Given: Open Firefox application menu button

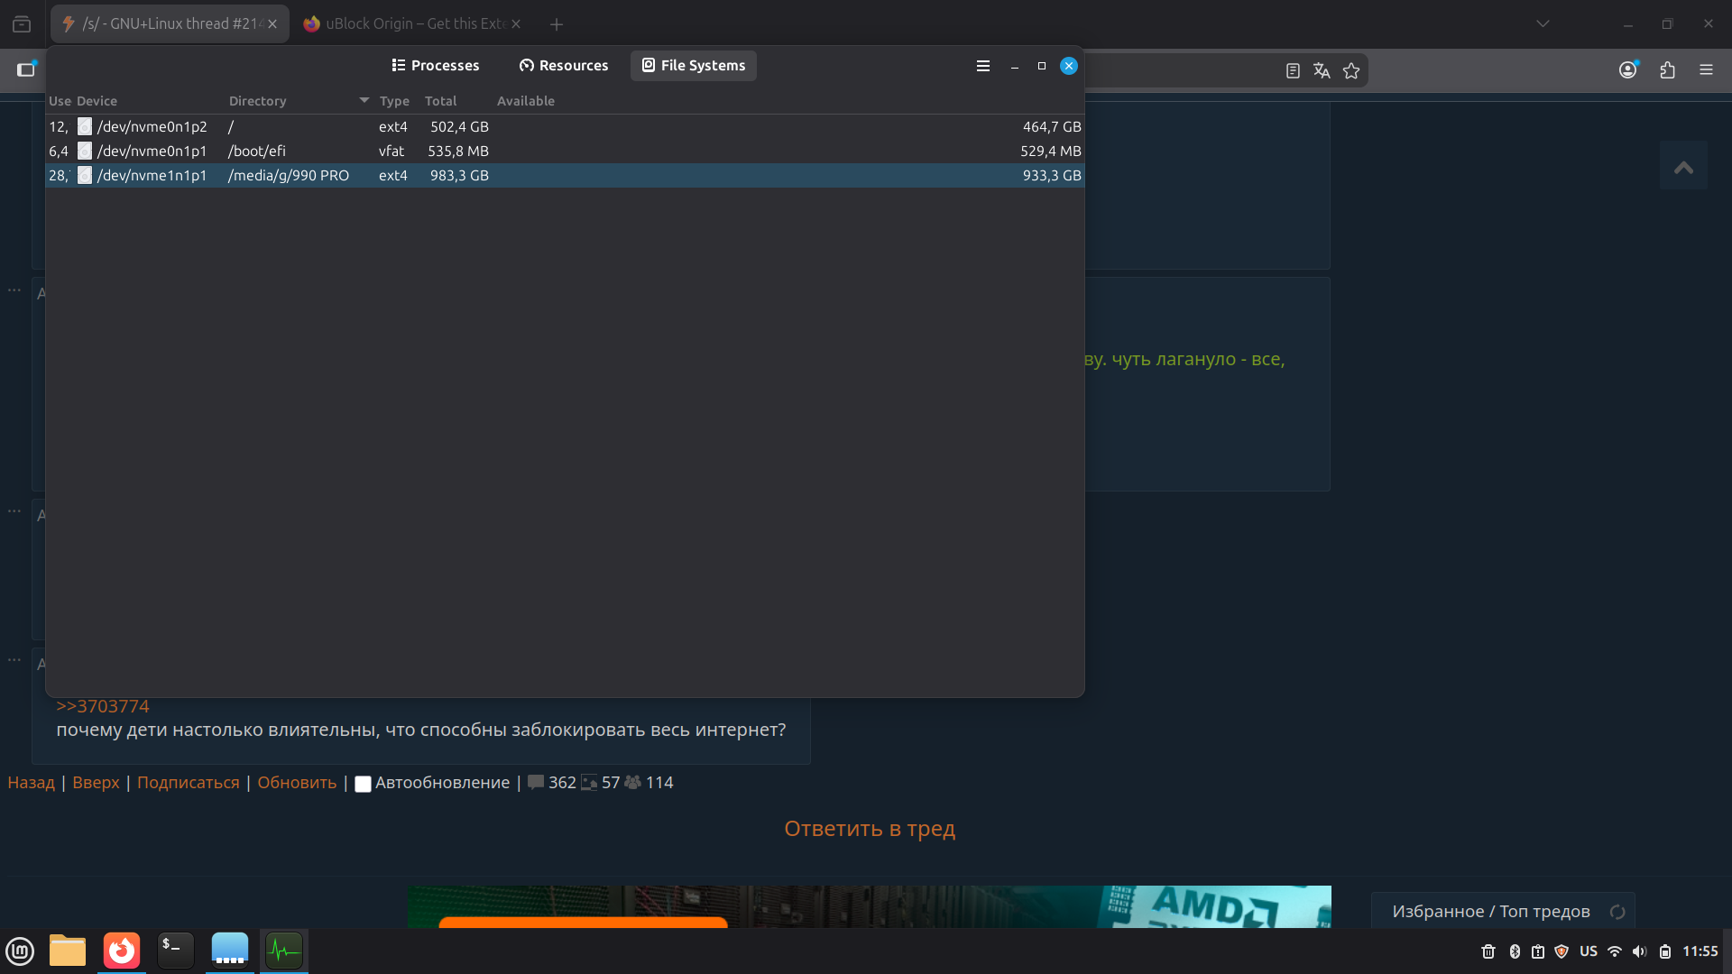Looking at the screenshot, I should pyautogui.click(x=1706, y=69).
